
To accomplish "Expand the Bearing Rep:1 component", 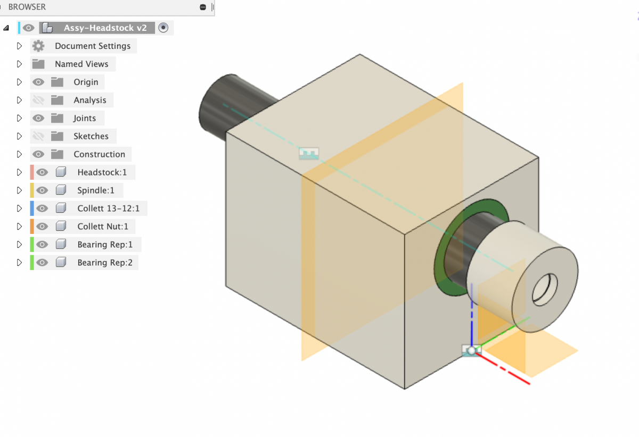I will click(19, 245).
